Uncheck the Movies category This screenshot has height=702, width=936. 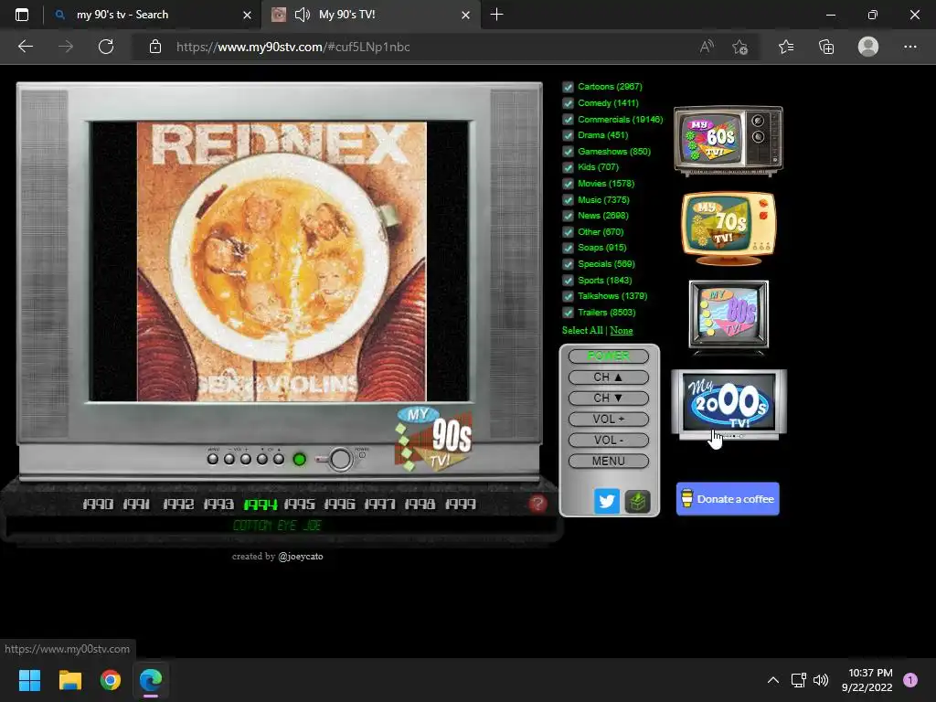point(569,184)
